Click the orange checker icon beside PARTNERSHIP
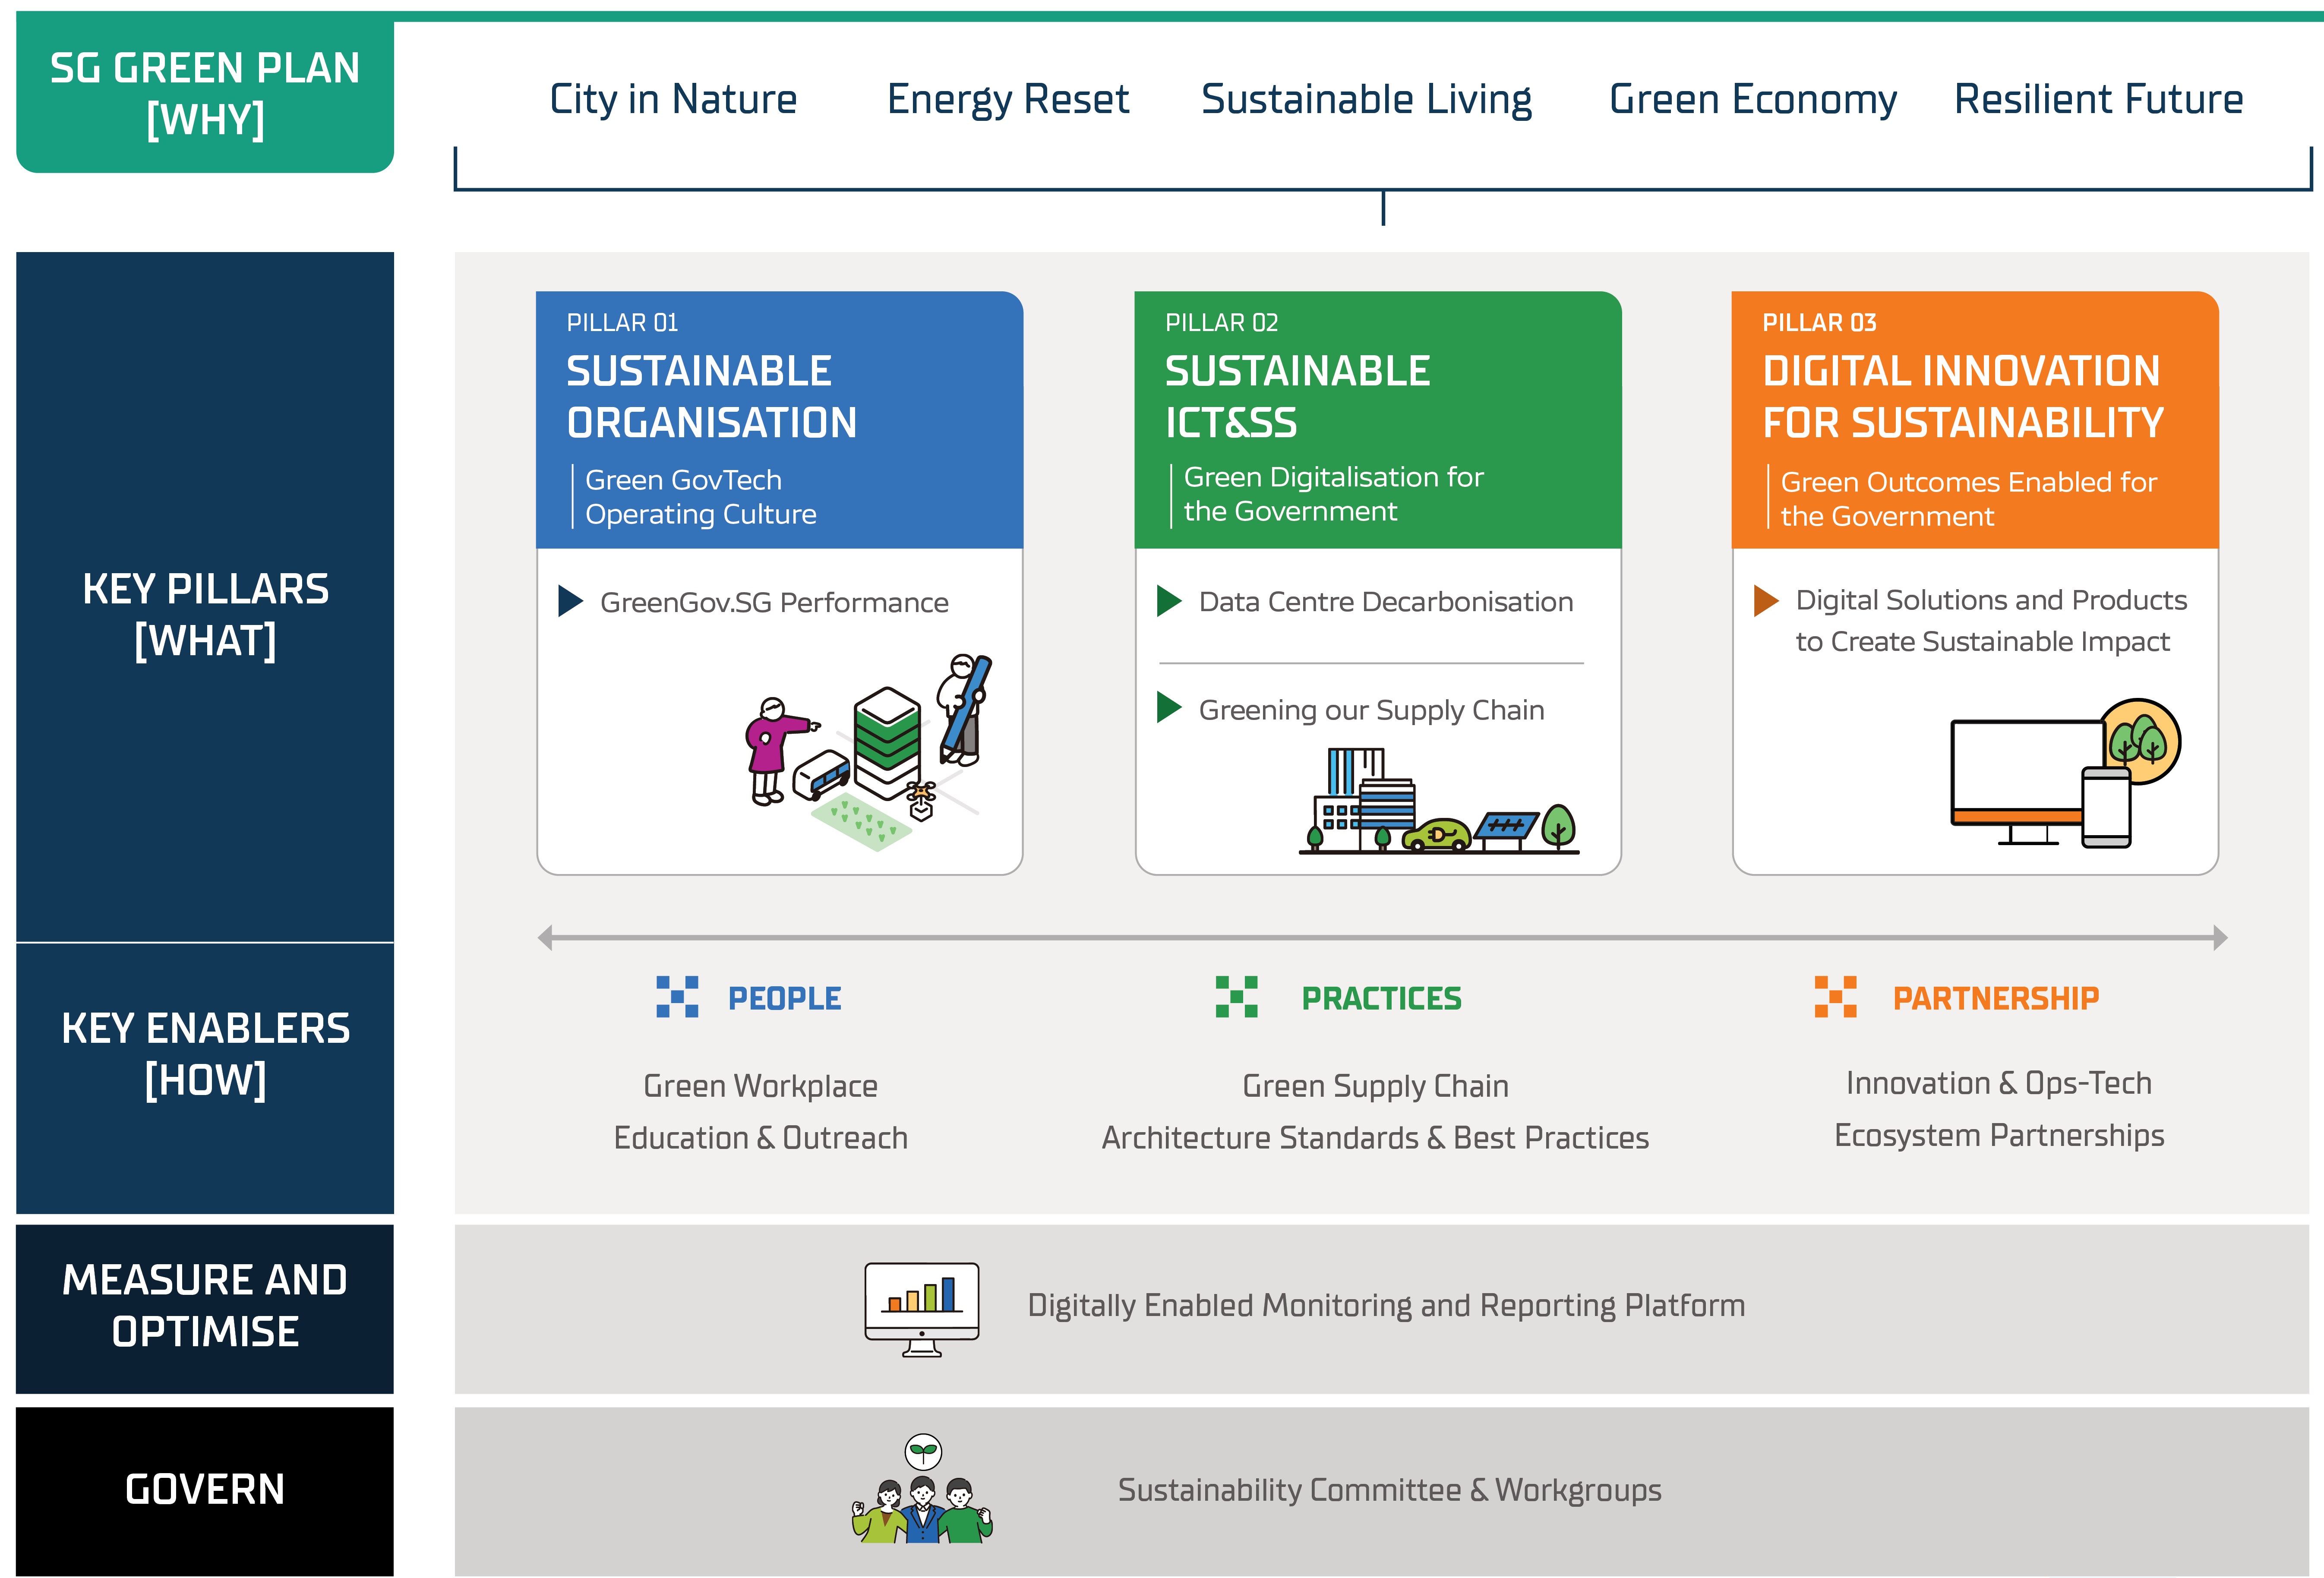 (1835, 997)
